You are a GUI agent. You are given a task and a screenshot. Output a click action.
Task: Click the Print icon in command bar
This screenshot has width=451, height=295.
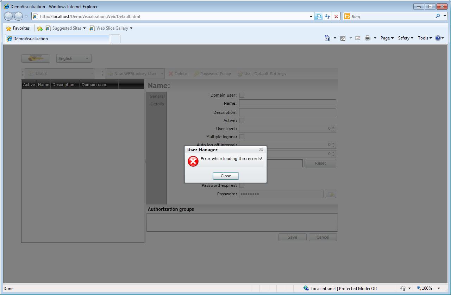[x=368, y=38]
